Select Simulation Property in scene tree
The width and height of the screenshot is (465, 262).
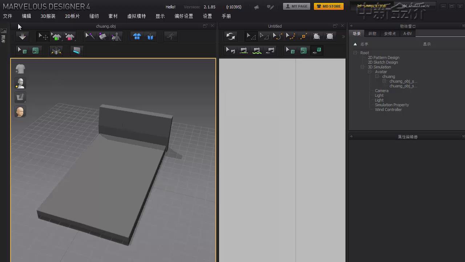click(392, 105)
